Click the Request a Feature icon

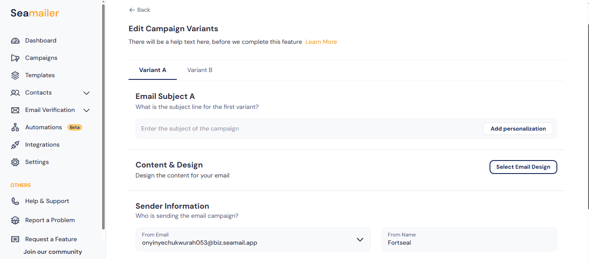click(x=15, y=239)
